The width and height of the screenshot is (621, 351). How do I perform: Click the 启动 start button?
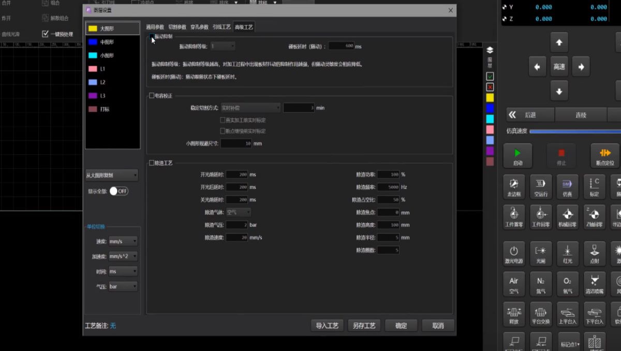(517, 155)
